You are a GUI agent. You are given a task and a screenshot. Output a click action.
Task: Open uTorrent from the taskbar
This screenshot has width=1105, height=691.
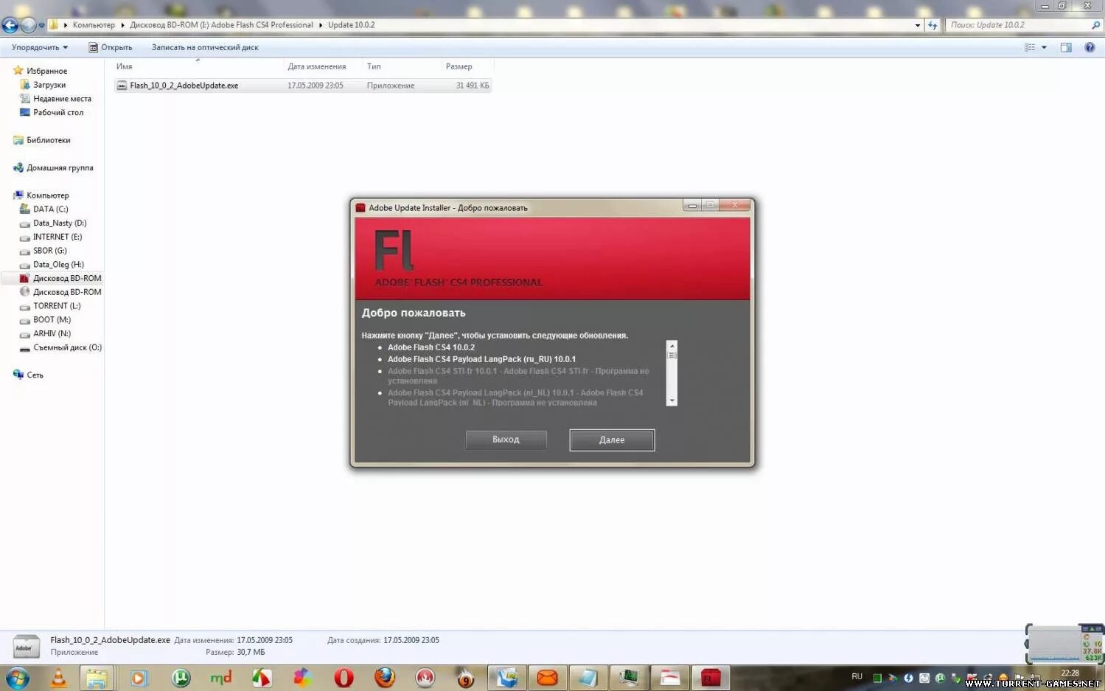point(181,678)
